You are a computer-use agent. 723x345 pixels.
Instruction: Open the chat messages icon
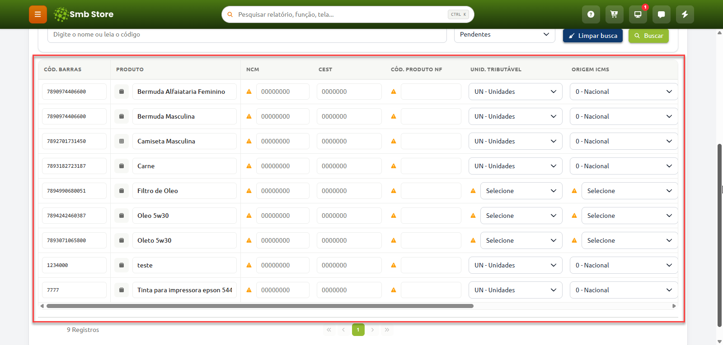661,14
